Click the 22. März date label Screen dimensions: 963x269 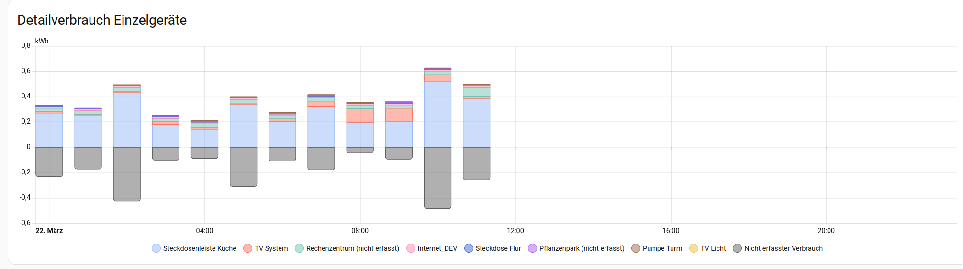click(x=49, y=231)
